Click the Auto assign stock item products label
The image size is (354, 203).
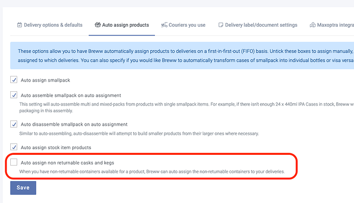pyautogui.click(x=56, y=148)
